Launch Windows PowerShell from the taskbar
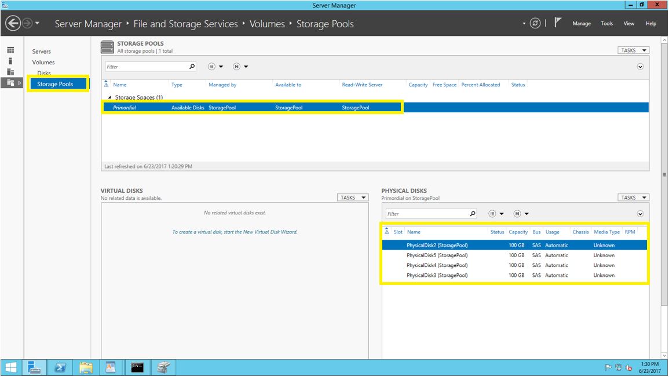This screenshot has height=377, width=669. 59,367
